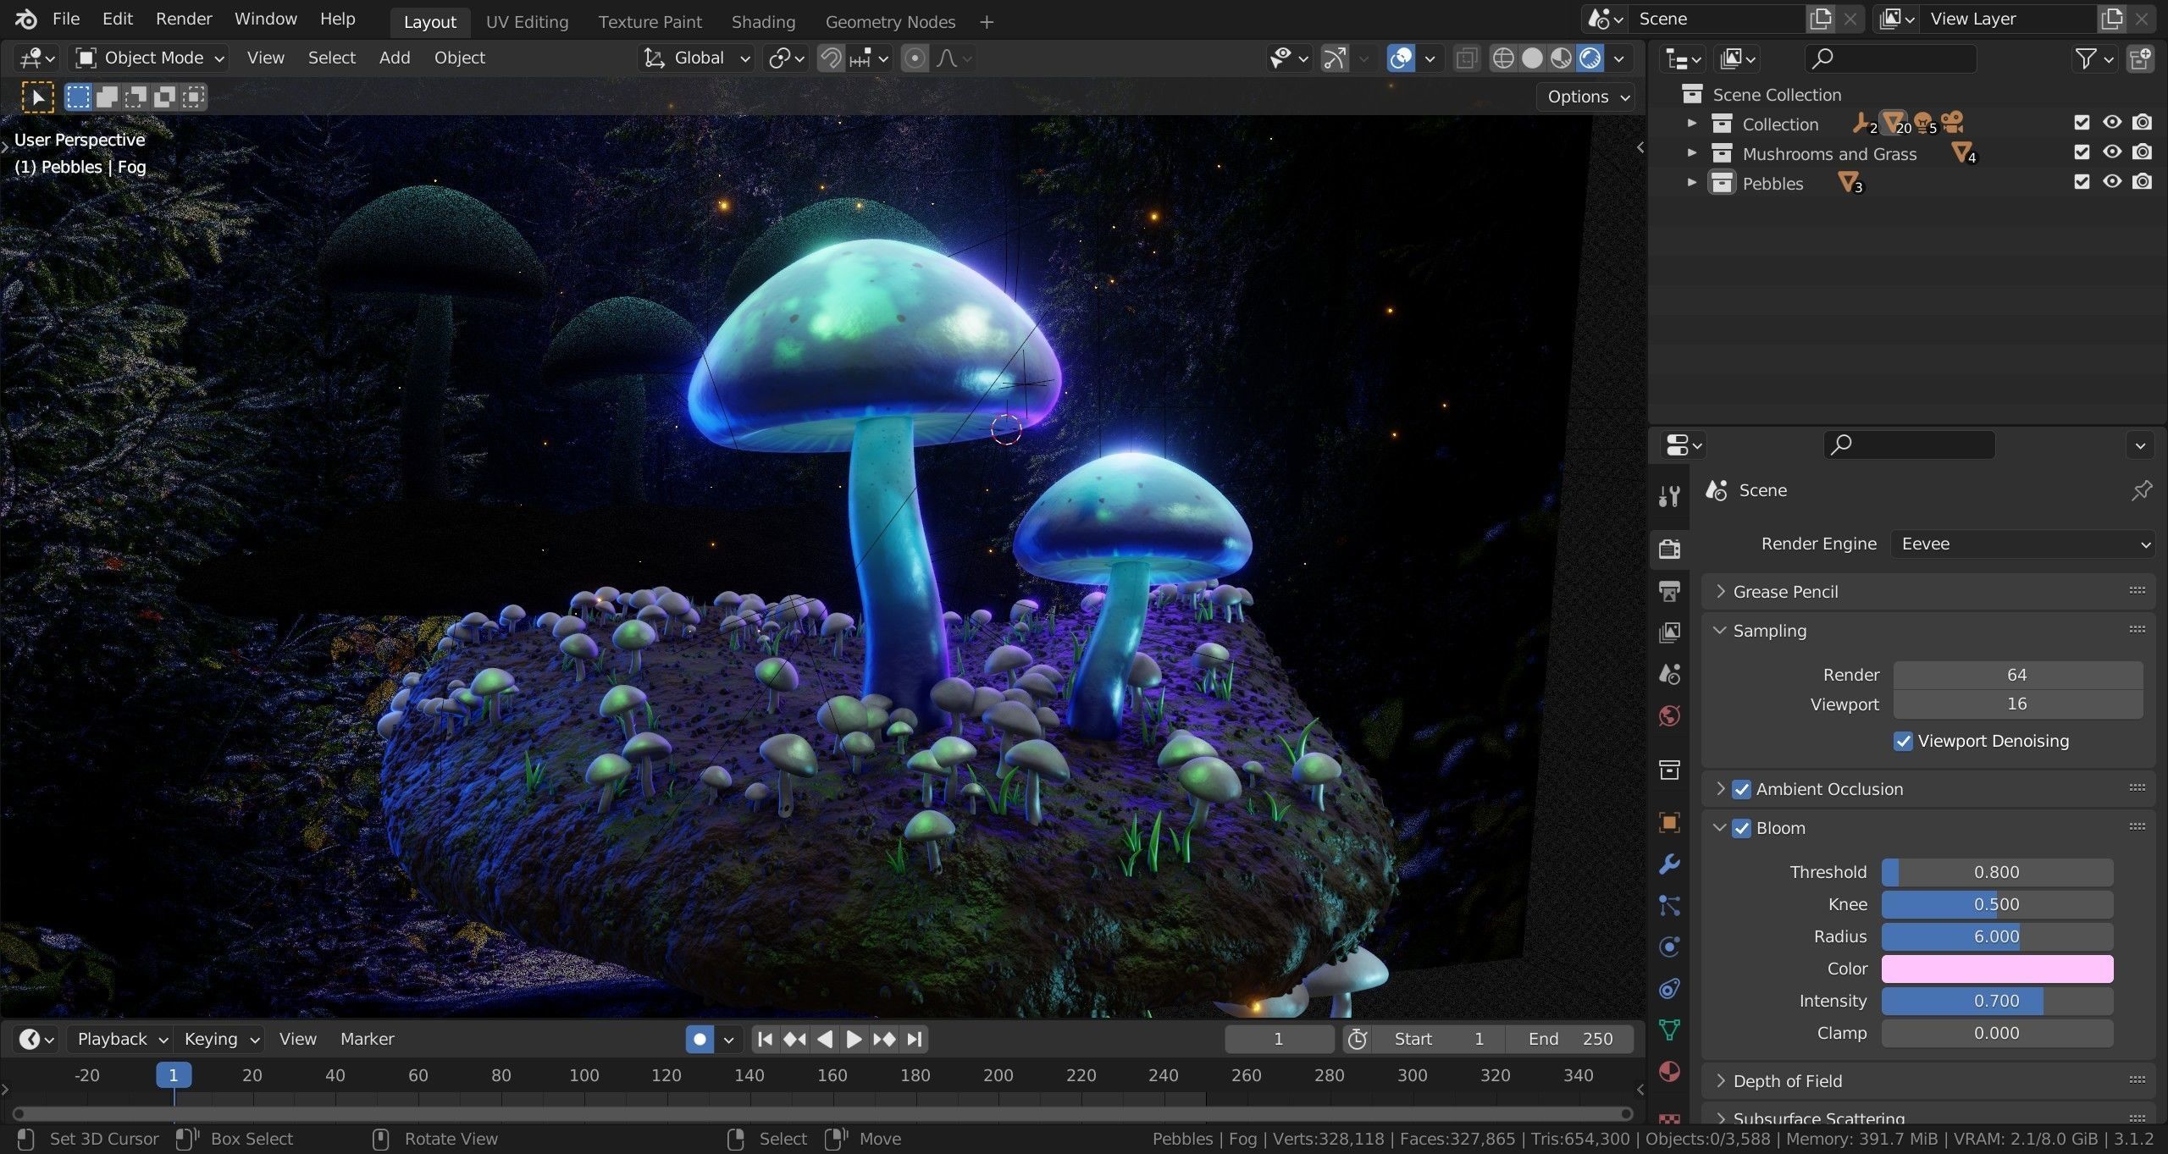Screen dimensions: 2168x1154
Task: Open the Keying popover
Action: pos(222,1039)
